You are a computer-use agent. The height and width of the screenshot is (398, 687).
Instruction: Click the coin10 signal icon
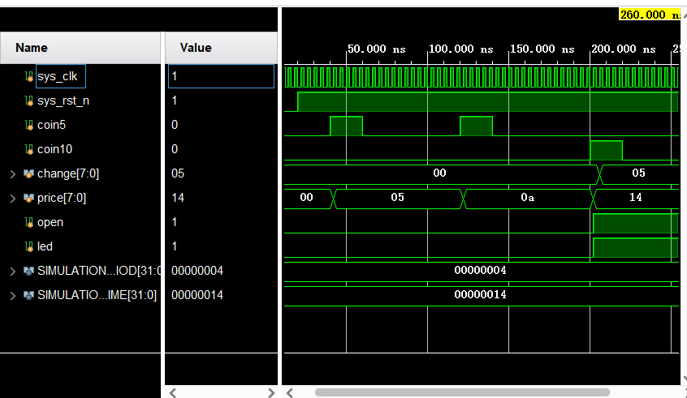28,149
